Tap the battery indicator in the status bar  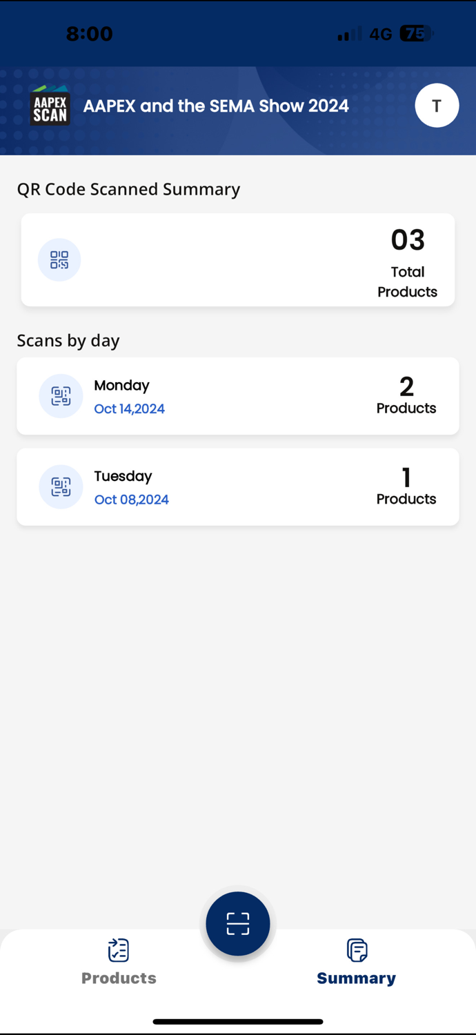[x=415, y=33]
